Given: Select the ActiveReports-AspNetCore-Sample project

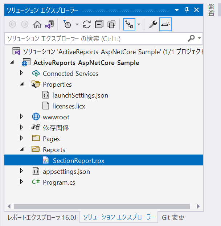Looking at the screenshot, I should tap(86, 63).
